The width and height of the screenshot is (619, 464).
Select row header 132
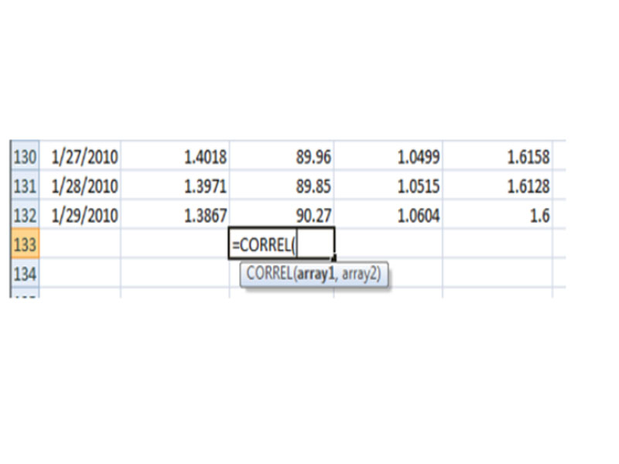coord(26,214)
